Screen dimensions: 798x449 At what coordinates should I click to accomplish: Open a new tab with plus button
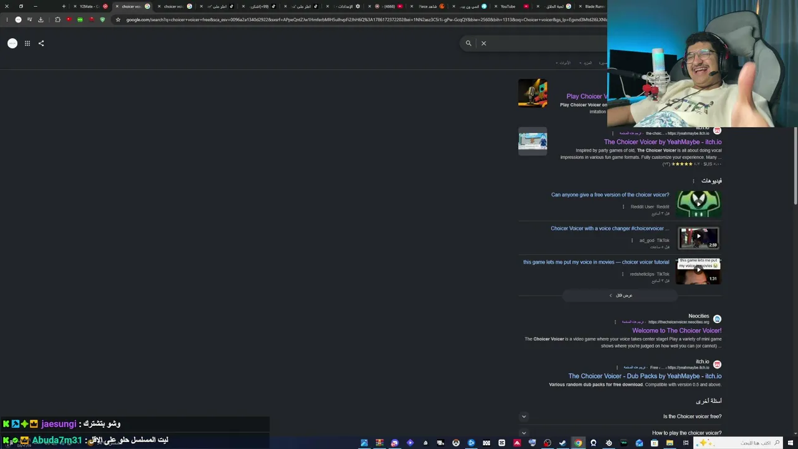click(64, 6)
